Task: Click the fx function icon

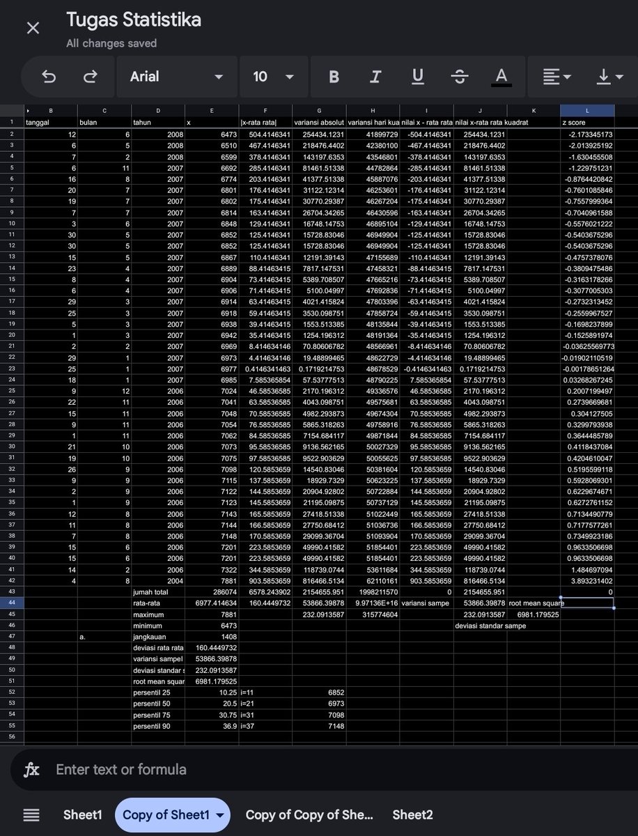Action: click(31, 769)
